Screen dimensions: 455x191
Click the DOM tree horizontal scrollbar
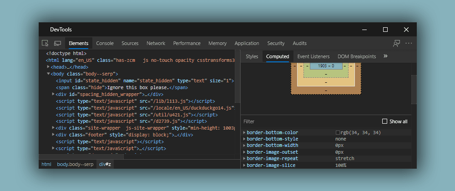tap(81, 157)
